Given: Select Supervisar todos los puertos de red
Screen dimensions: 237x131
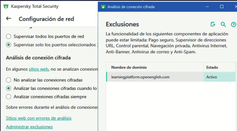Looking at the screenshot, I should 9,36.
